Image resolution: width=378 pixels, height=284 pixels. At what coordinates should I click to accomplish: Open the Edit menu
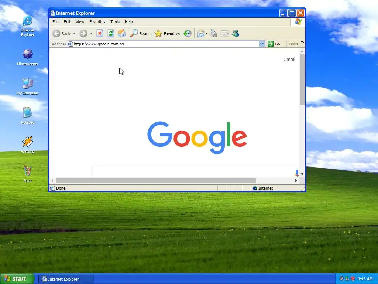tap(67, 22)
